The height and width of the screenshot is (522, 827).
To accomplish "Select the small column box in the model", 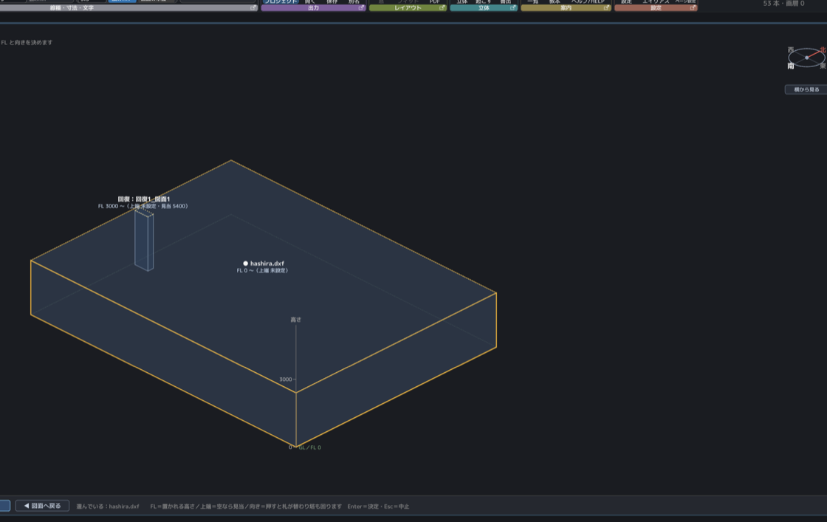I will (144, 240).
